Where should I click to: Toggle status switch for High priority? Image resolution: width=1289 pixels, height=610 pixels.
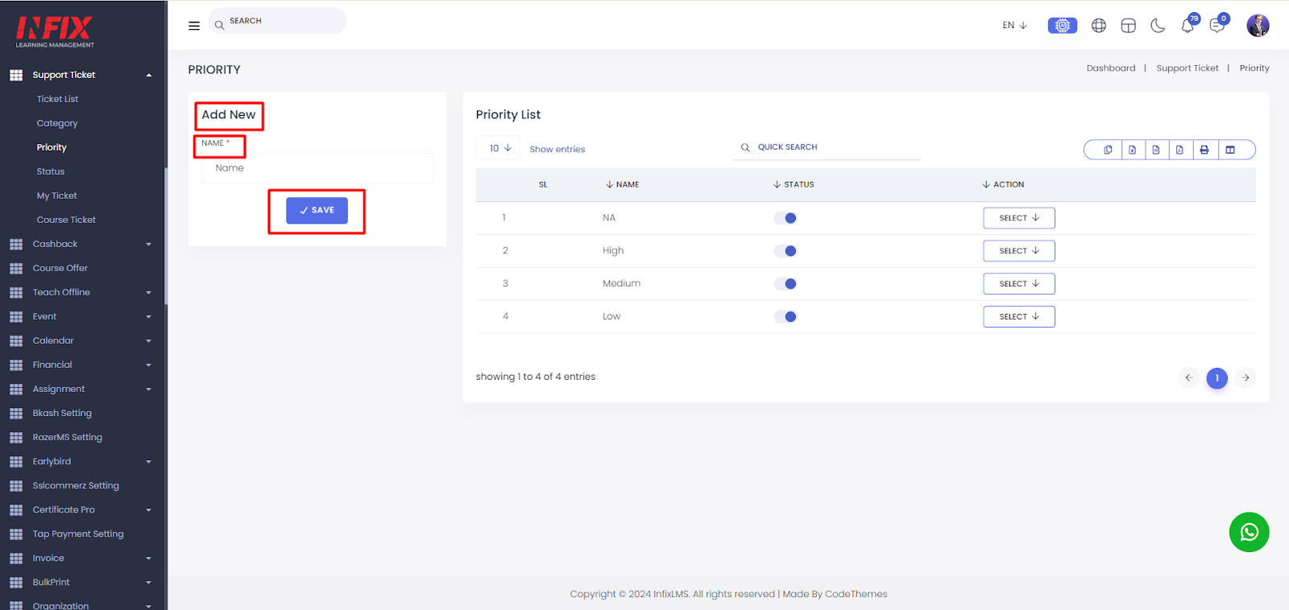click(785, 251)
